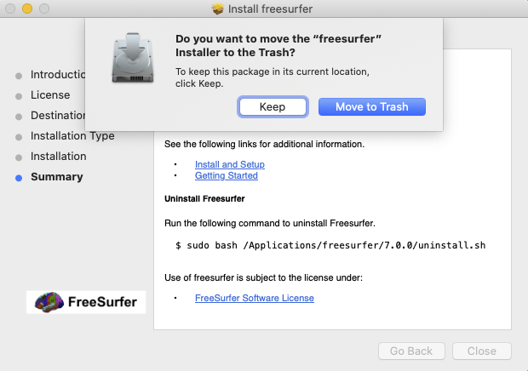Screen dimensions: 528x371
Task: Click the Install freesurfer window title
Action: coord(272,9)
